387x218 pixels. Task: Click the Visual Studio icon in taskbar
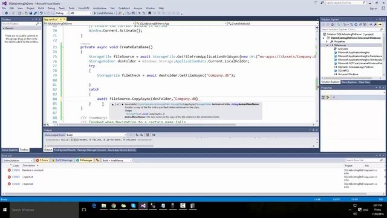pos(143,206)
